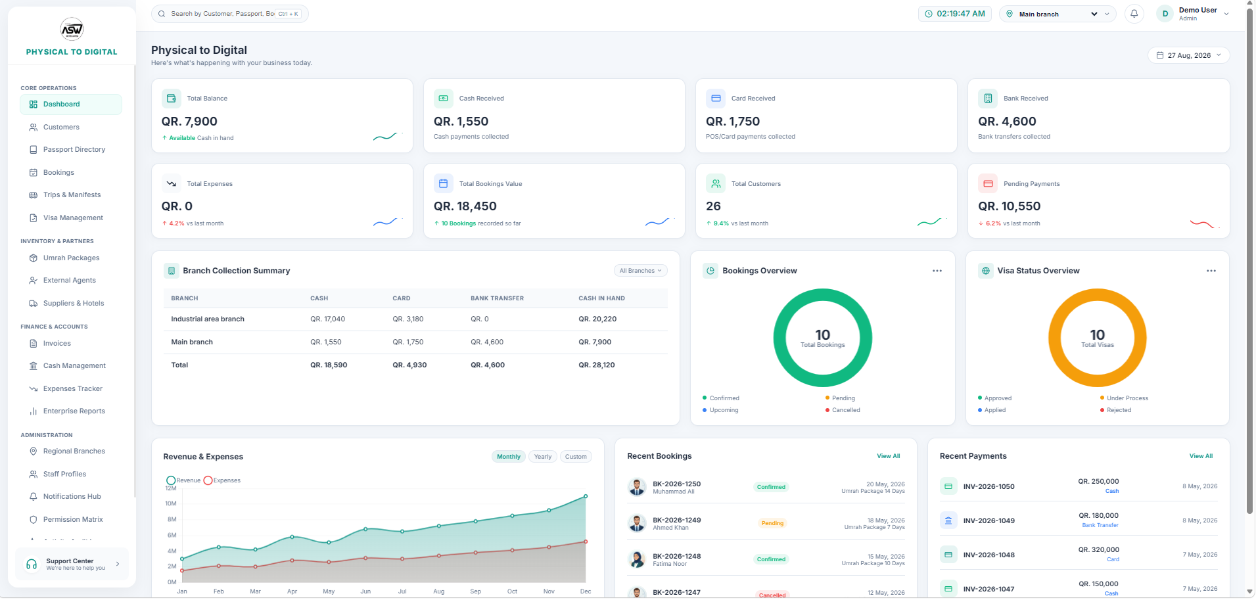The image size is (1256, 600).
Task: Click View All in Recent Bookings
Action: pos(889,456)
